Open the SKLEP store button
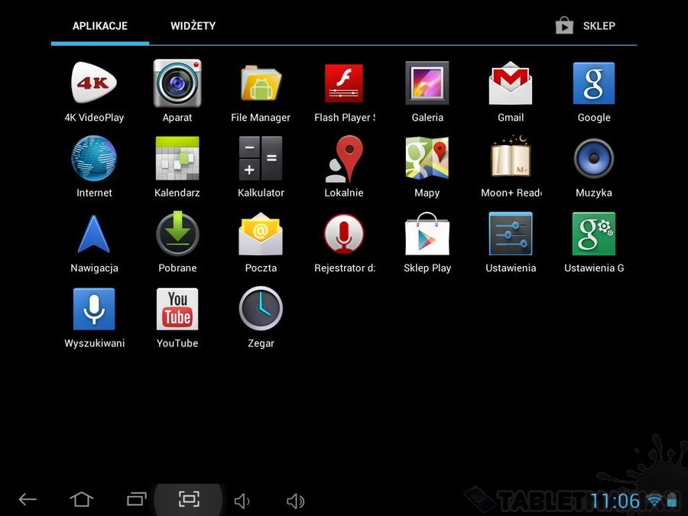The width and height of the screenshot is (688, 516). [x=586, y=26]
